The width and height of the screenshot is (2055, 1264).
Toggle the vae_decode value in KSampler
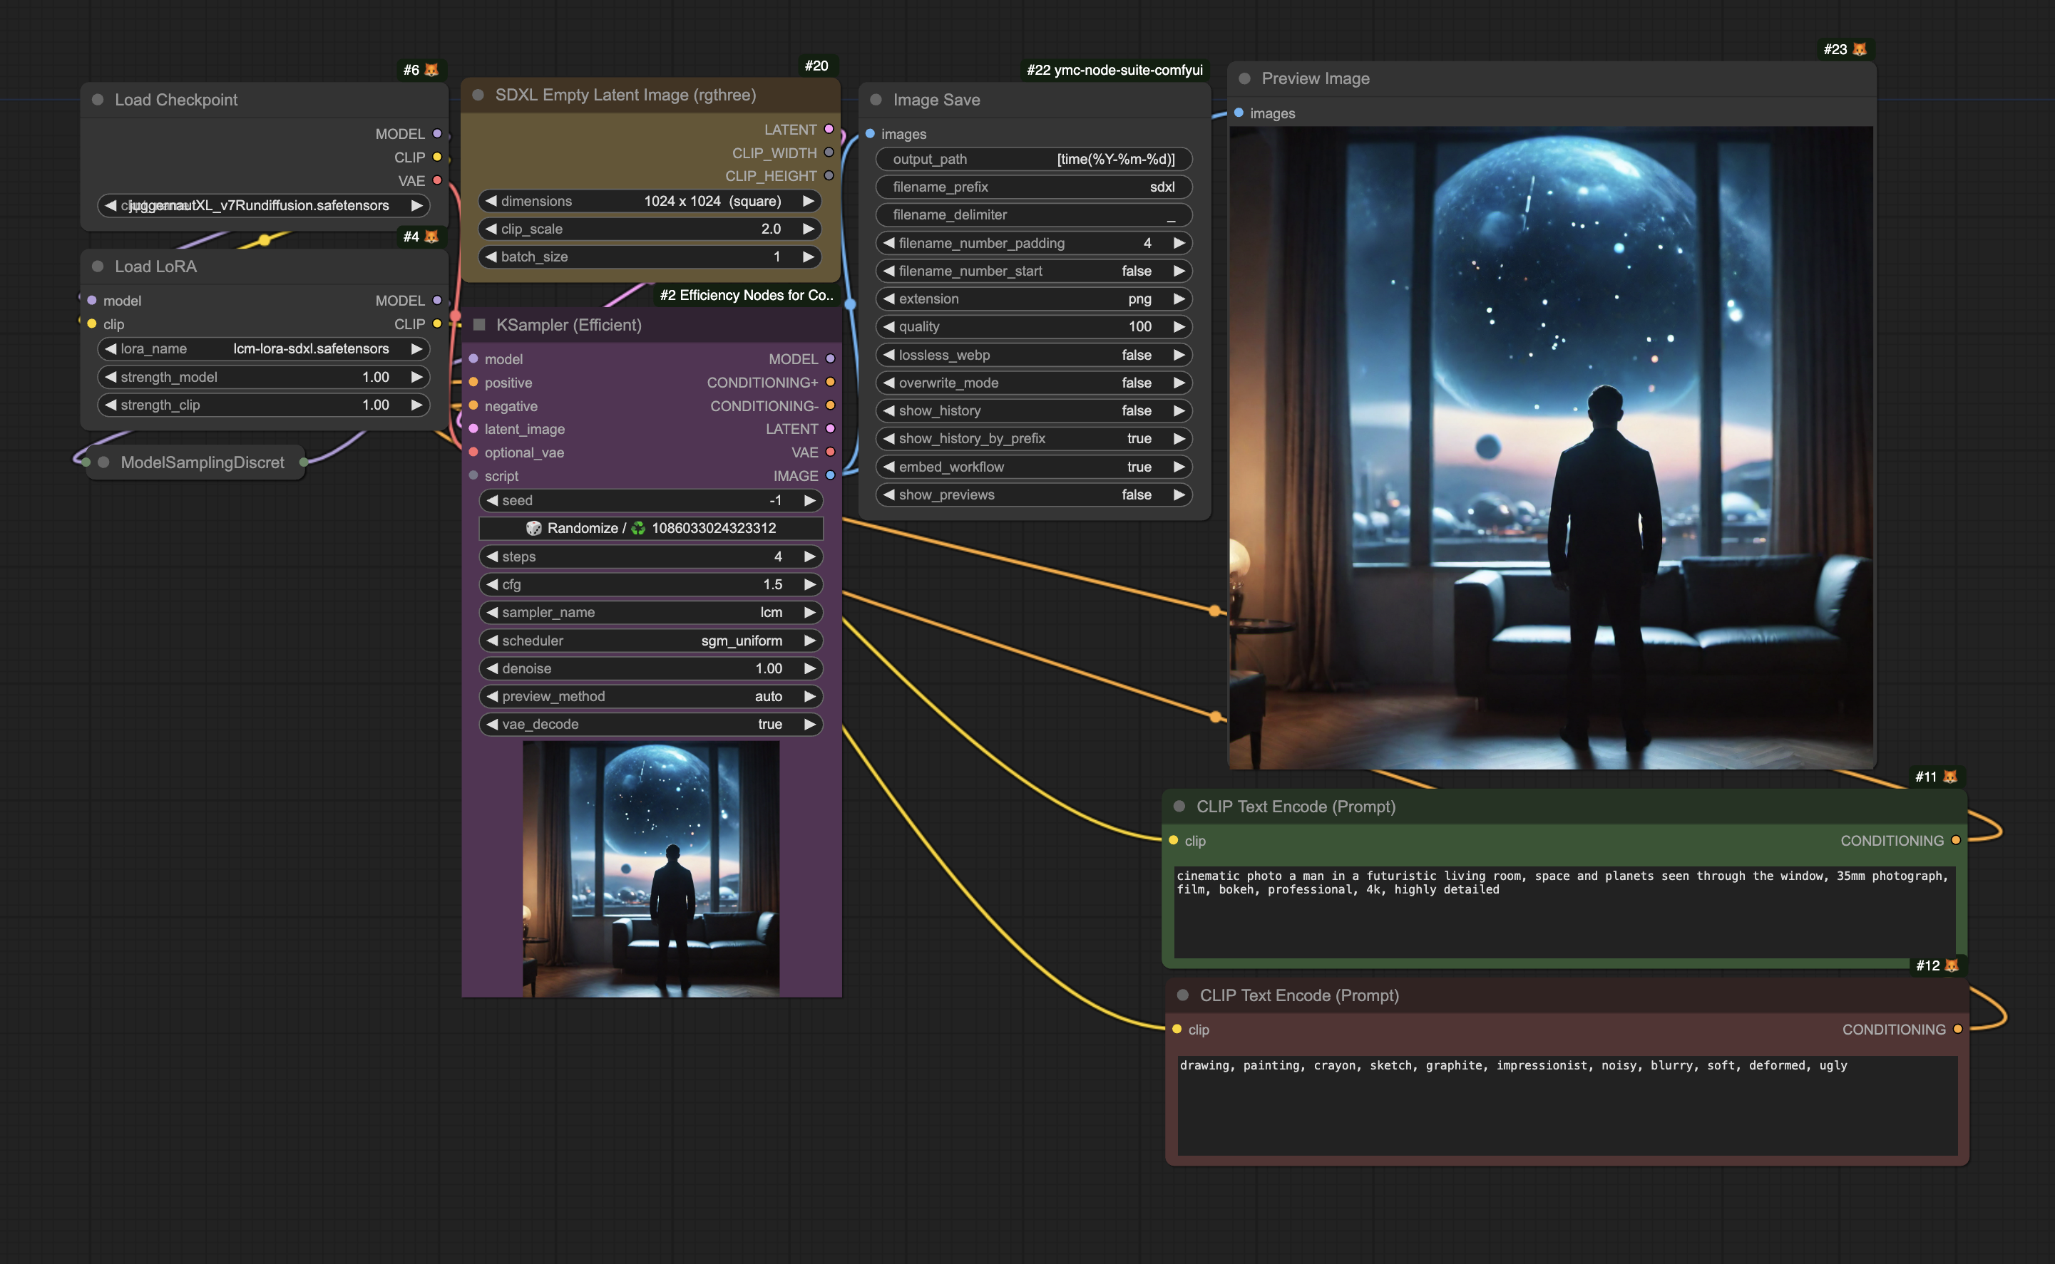pos(650,724)
